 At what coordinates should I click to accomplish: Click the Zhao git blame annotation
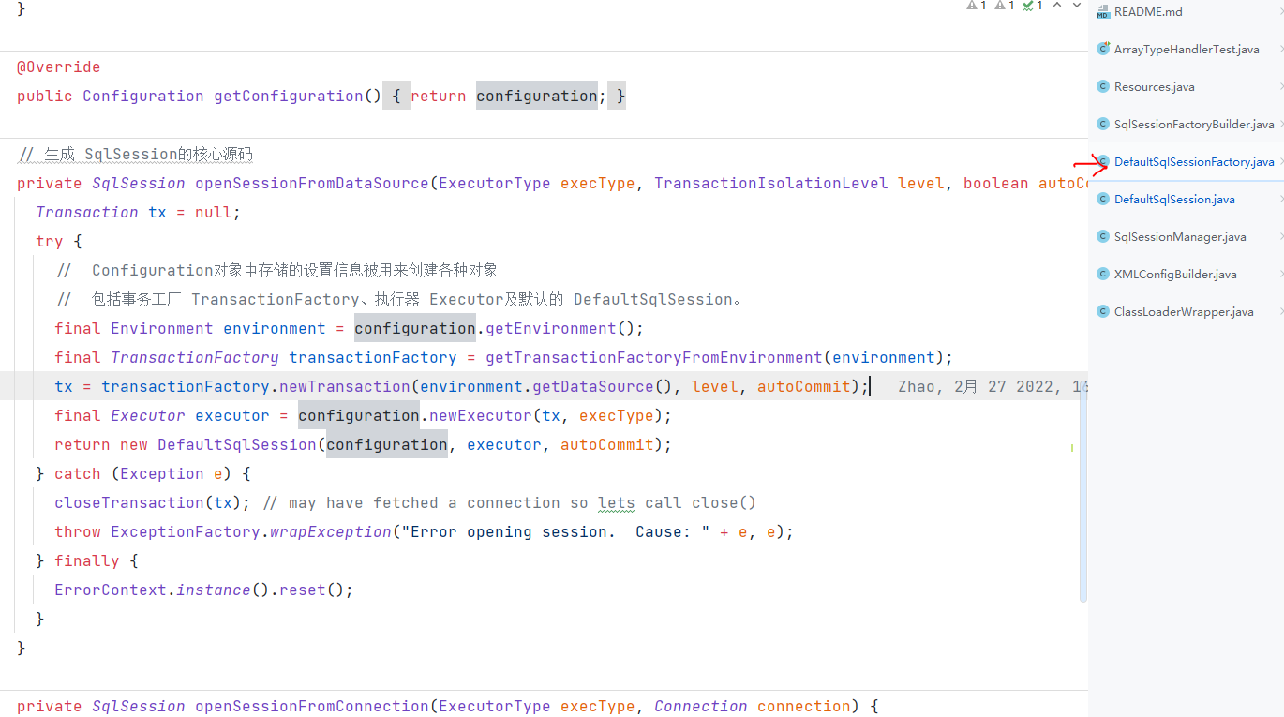pos(993,386)
